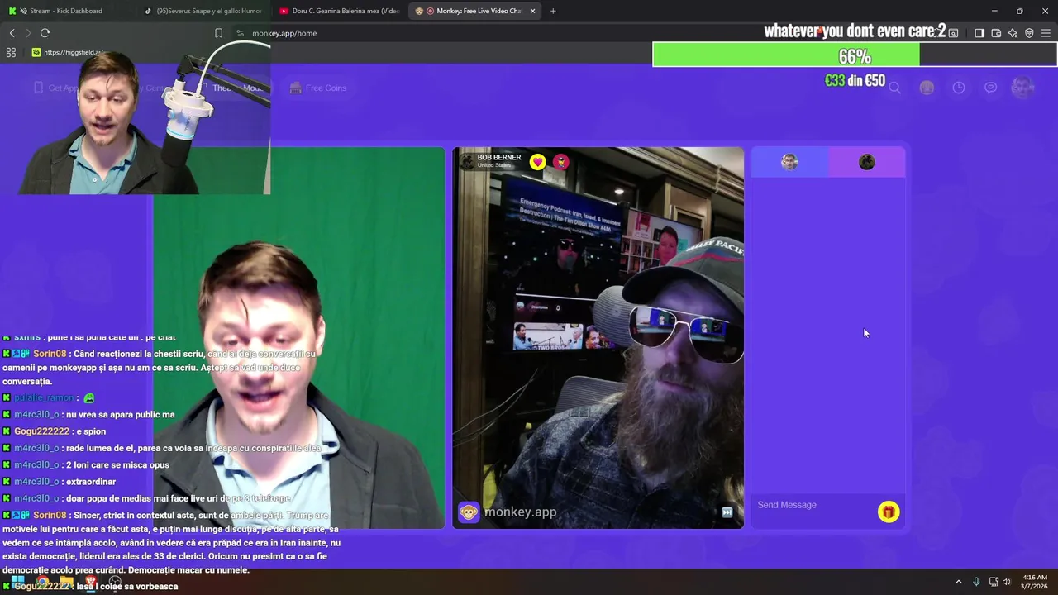Open the profile avatar in Monkey header
This screenshot has width=1058, height=595.
click(x=1023, y=87)
